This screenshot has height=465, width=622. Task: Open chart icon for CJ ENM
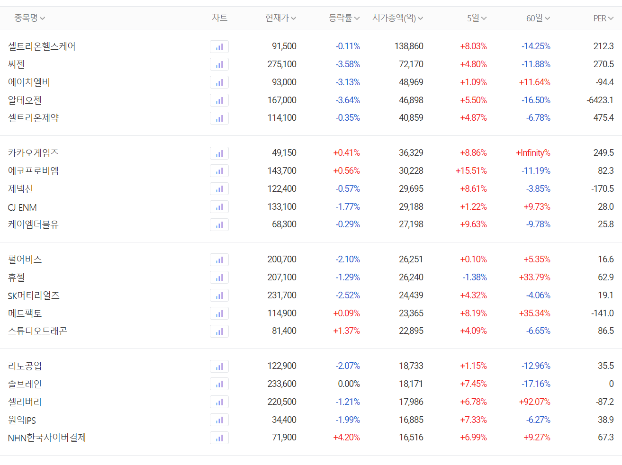[219, 207]
